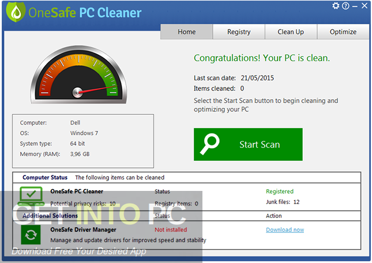Click the speedometer health gauge
The image size is (372, 263).
(78, 75)
